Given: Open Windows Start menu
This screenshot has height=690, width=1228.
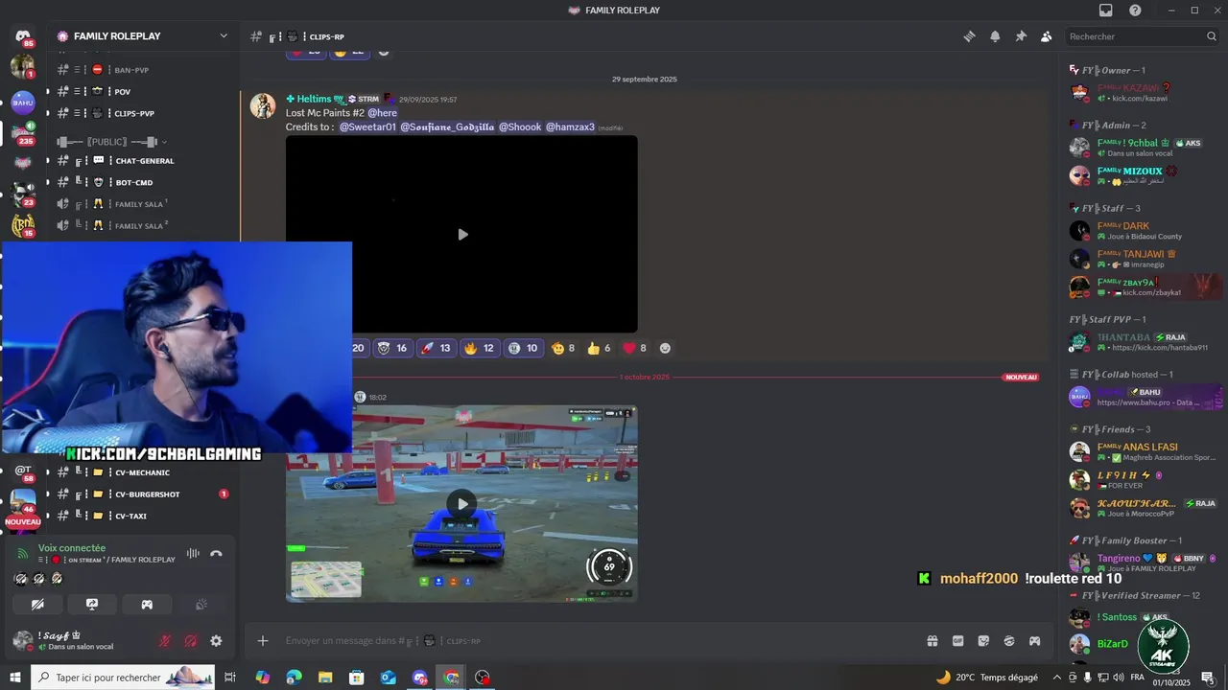Looking at the screenshot, I should click(15, 678).
